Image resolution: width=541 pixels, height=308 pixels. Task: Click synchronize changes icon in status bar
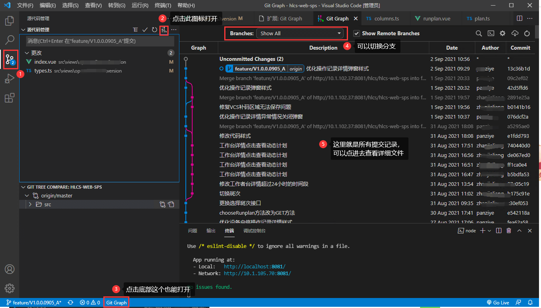pyautogui.click(x=70, y=303)
